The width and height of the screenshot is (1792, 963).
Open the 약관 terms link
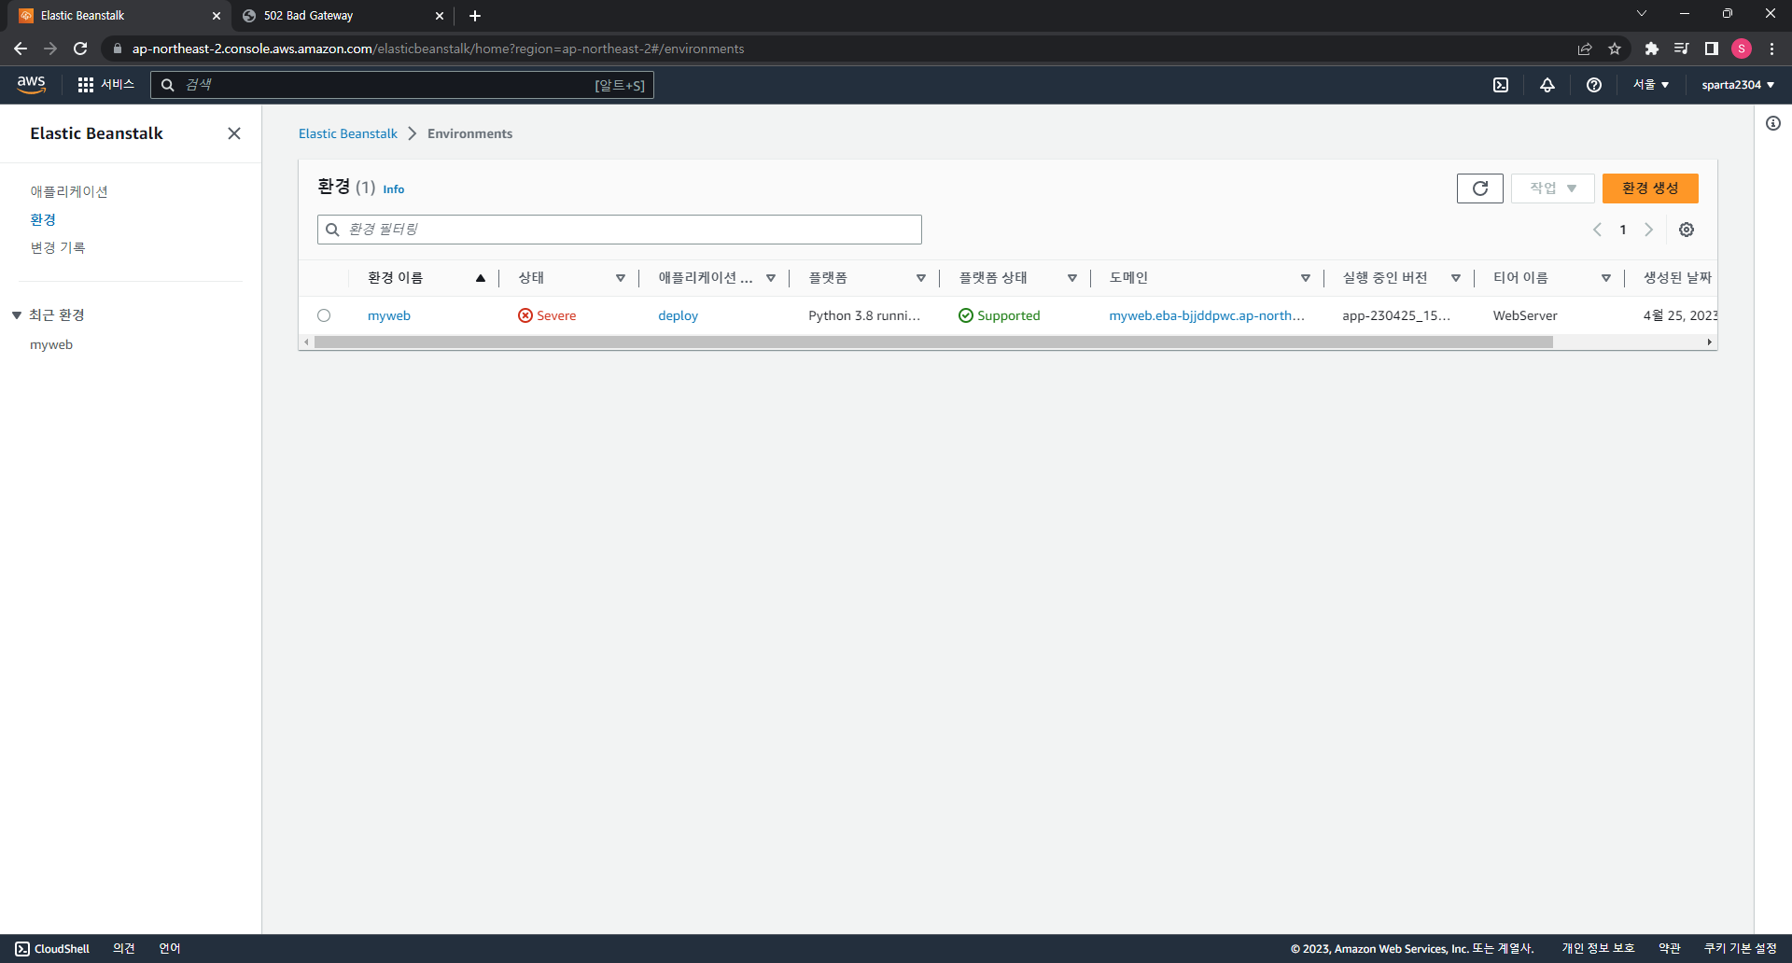(x=1670, y=949)
